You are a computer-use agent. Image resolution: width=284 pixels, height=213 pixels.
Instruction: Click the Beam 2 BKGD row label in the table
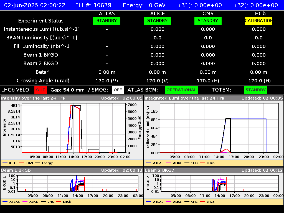(x=41, y=64)
